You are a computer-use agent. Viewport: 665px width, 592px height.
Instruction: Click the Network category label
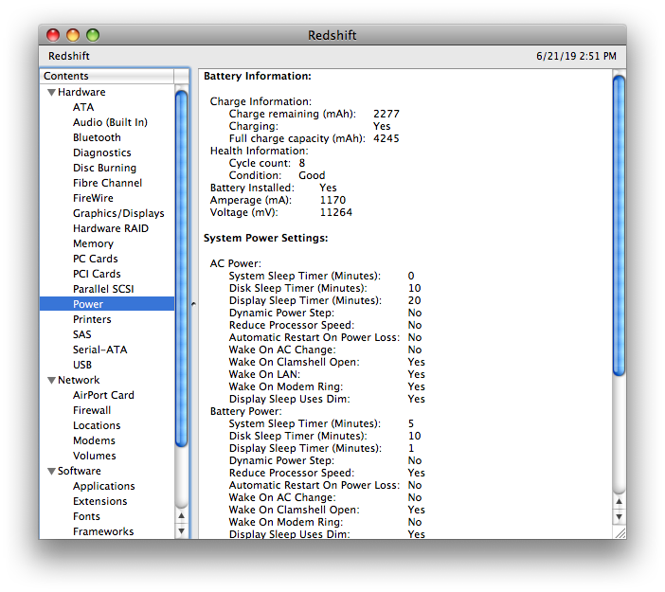point(79,381)
